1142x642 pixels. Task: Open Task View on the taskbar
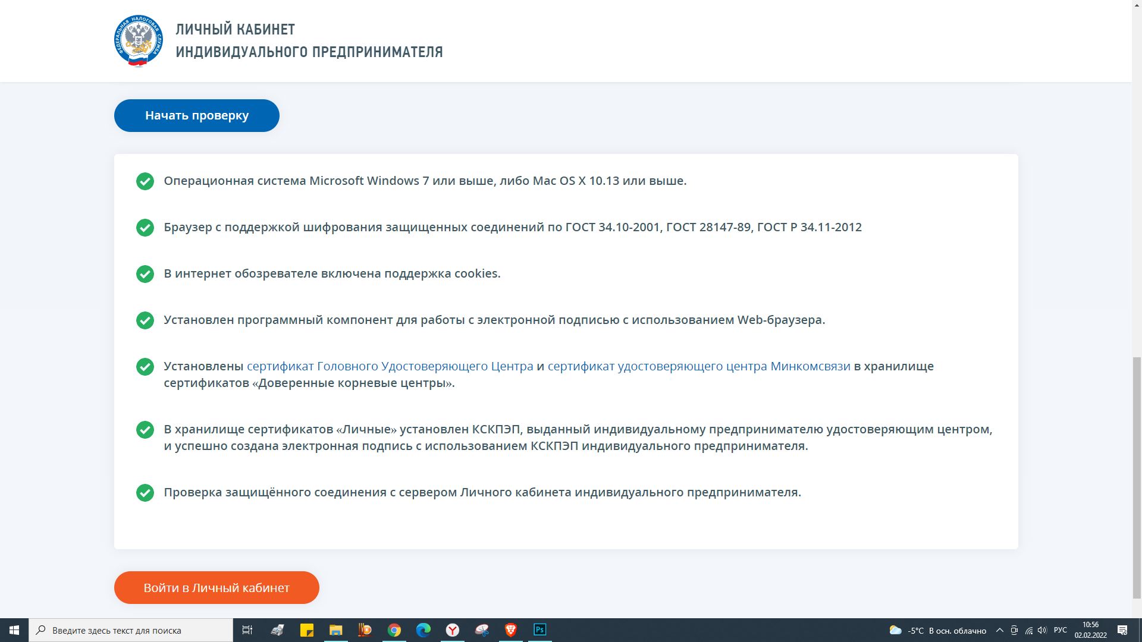(247, 630)
